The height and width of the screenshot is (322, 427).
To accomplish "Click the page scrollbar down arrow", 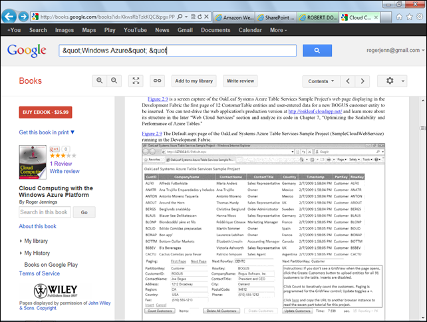I will click(x=422, y=317).
